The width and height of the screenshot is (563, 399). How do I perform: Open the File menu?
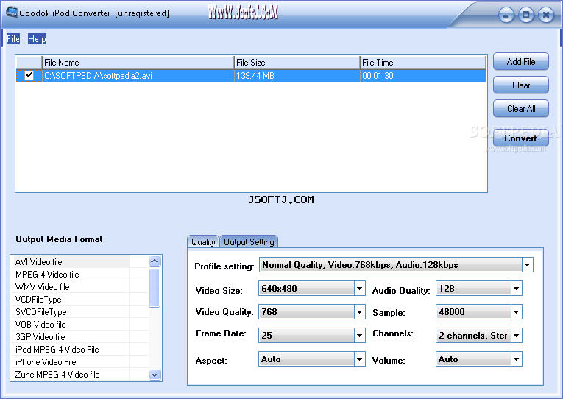point(13,39)
